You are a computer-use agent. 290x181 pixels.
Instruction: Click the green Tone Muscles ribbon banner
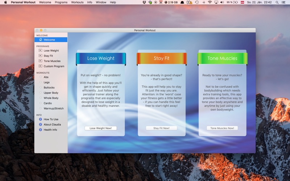click(x=222, y=59)
